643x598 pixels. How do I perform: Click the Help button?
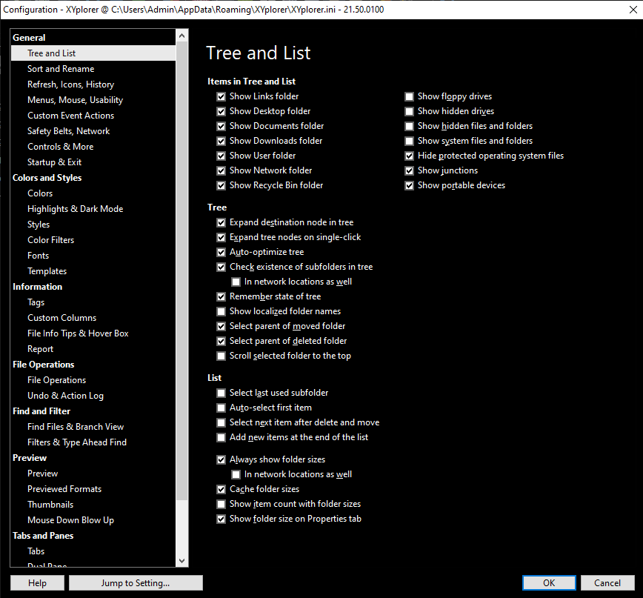(36, 582)
